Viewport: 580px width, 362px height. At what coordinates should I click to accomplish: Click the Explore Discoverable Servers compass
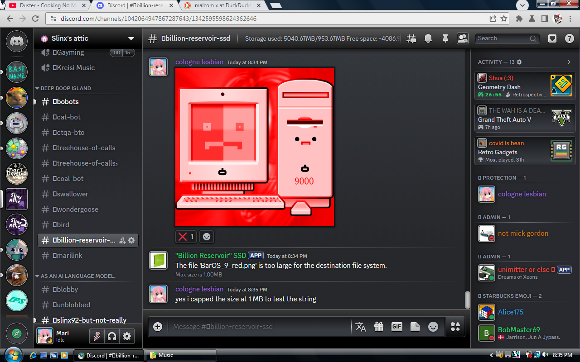[x=17, y=334]
